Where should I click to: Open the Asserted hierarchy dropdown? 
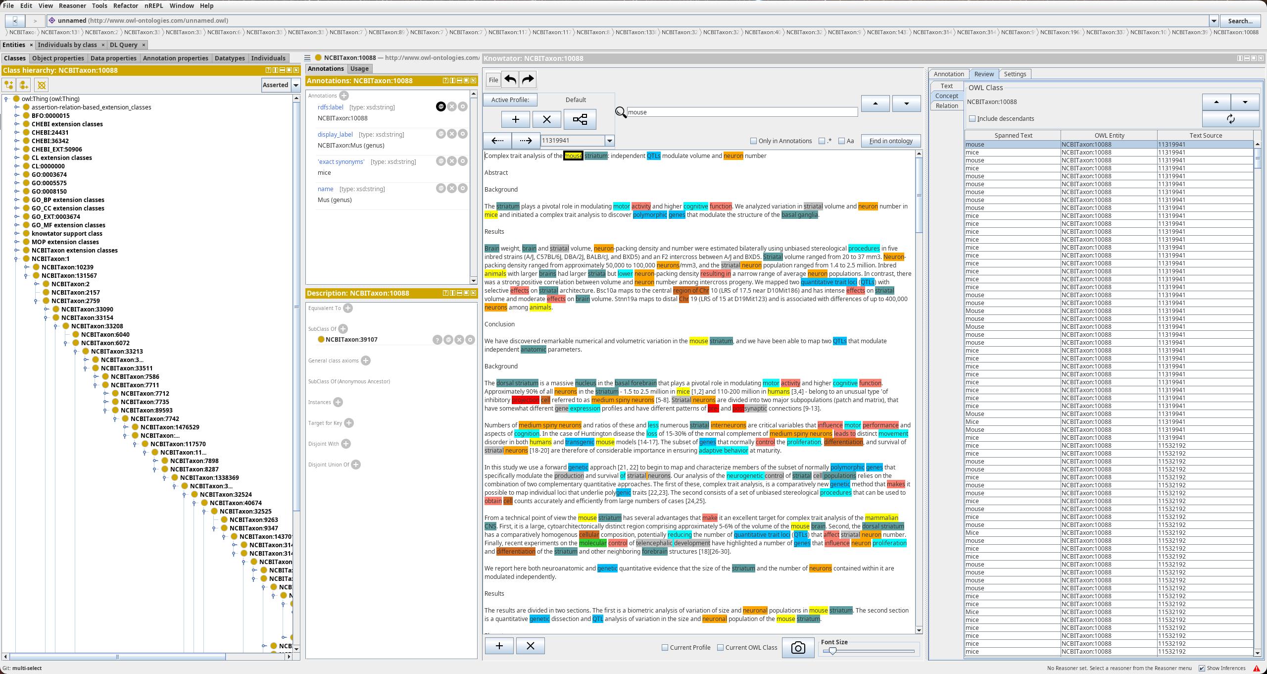tap(296, 85)
